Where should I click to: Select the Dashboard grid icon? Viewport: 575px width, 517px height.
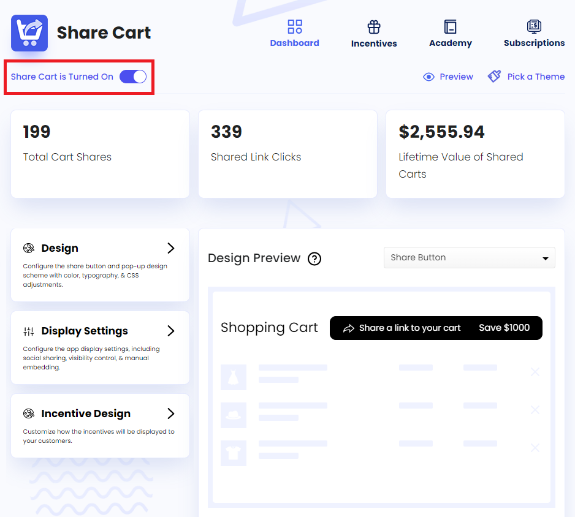tap(294, 26)
